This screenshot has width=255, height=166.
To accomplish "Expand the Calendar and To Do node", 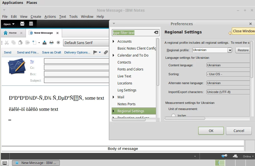I will click(113, 55).
